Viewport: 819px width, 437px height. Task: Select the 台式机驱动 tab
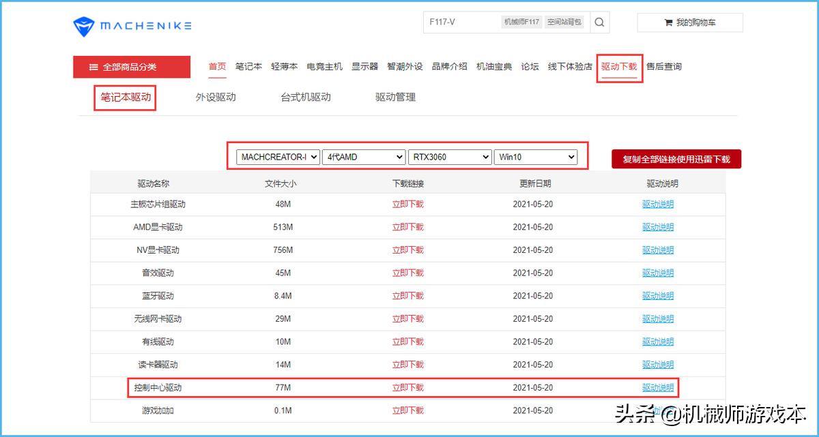point(305,97)
